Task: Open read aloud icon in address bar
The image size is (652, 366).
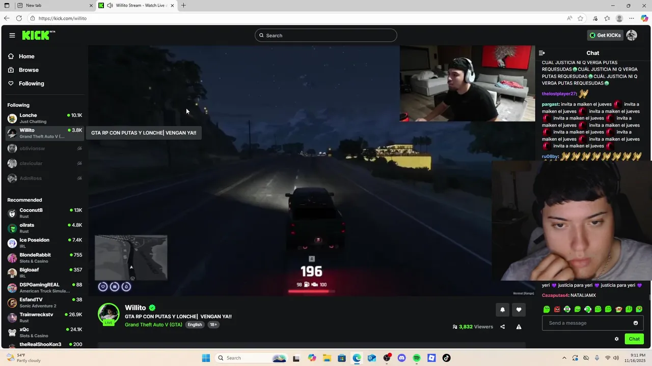Action: (569, 18)
